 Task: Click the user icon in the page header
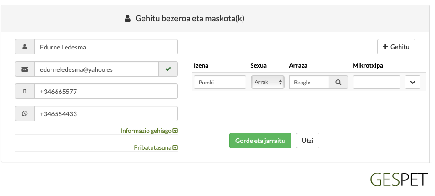tap(127, 19)
